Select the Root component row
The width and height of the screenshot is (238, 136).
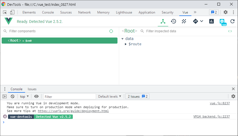pos(60,41)
